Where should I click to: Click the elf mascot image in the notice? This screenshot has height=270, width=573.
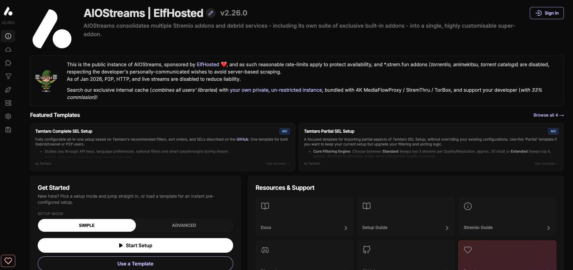[x=46, y=81]
